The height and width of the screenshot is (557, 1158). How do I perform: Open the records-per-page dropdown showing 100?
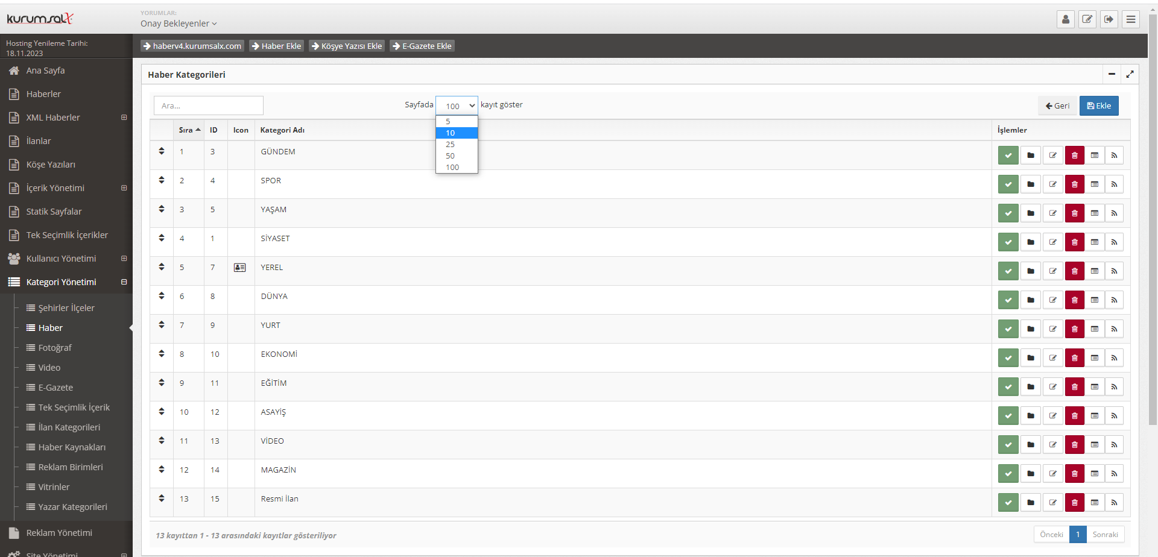[457, 105]
